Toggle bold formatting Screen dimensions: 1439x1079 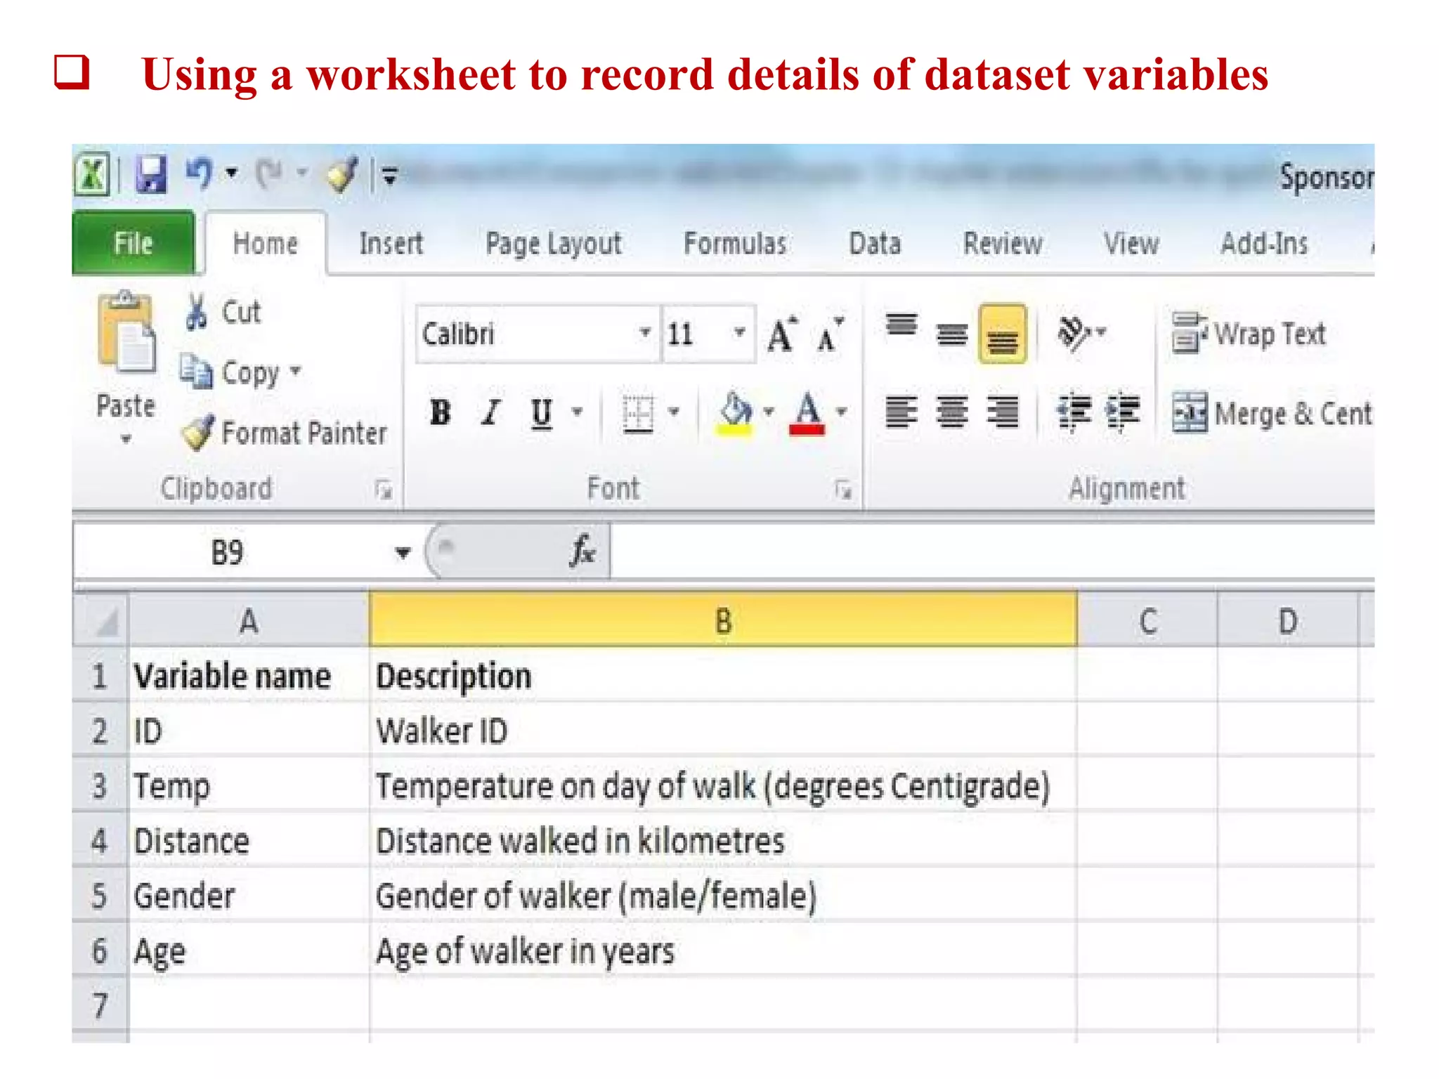coord(441,412)
